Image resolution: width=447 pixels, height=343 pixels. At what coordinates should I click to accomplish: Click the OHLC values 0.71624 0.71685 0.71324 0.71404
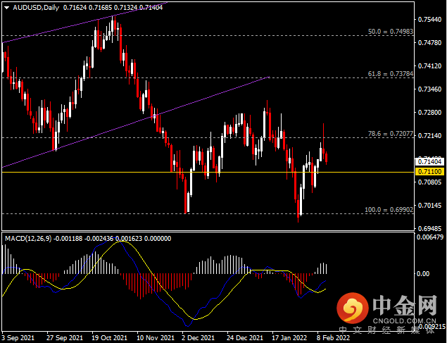pyautogui.click(x=113, y=8)
